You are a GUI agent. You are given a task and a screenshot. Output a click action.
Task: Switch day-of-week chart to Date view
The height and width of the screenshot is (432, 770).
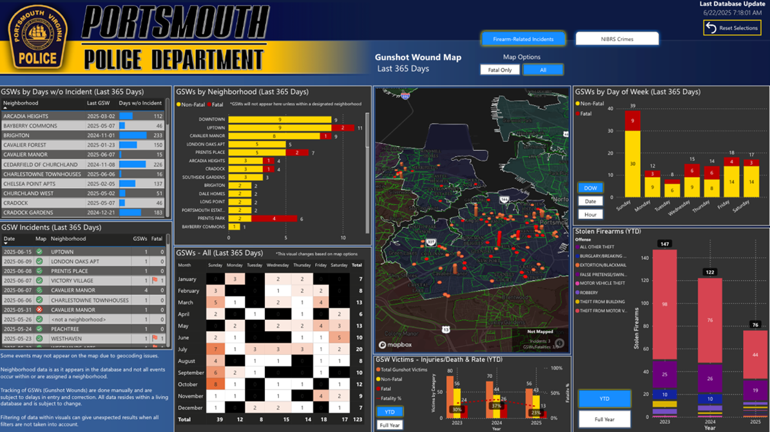tap(590, 202)
